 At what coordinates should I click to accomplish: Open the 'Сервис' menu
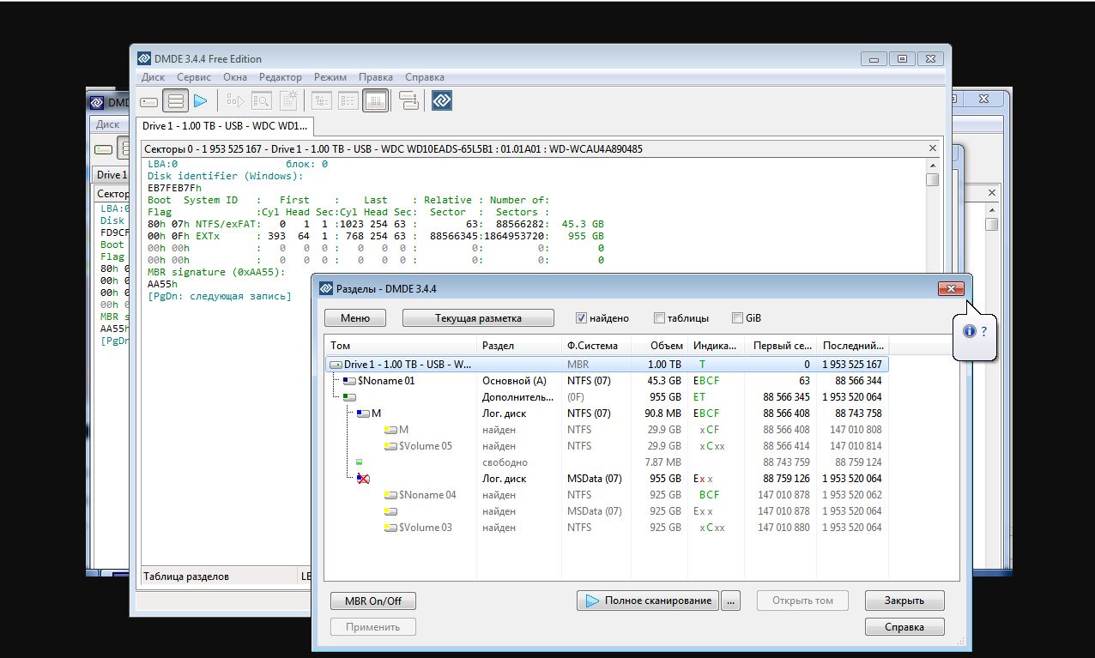pyautogui.click(x=194, y=77)
